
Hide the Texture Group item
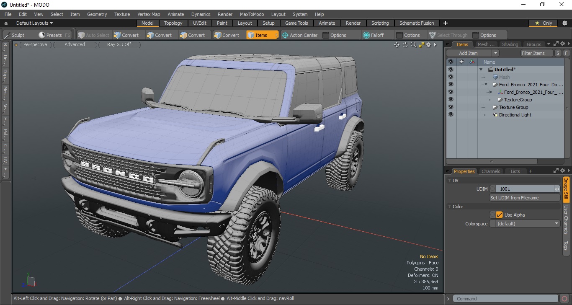click(x=451, y=107)
